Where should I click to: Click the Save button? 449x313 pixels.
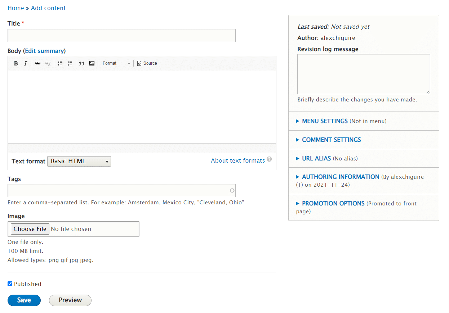(x=24, y=300)
